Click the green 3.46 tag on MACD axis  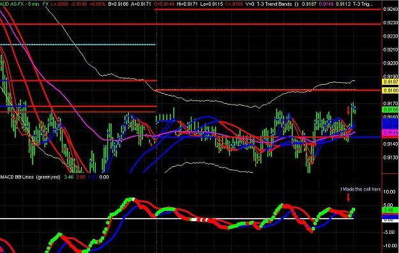coord(390,210)
